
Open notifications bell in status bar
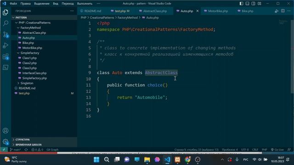(x=289, y=150)
